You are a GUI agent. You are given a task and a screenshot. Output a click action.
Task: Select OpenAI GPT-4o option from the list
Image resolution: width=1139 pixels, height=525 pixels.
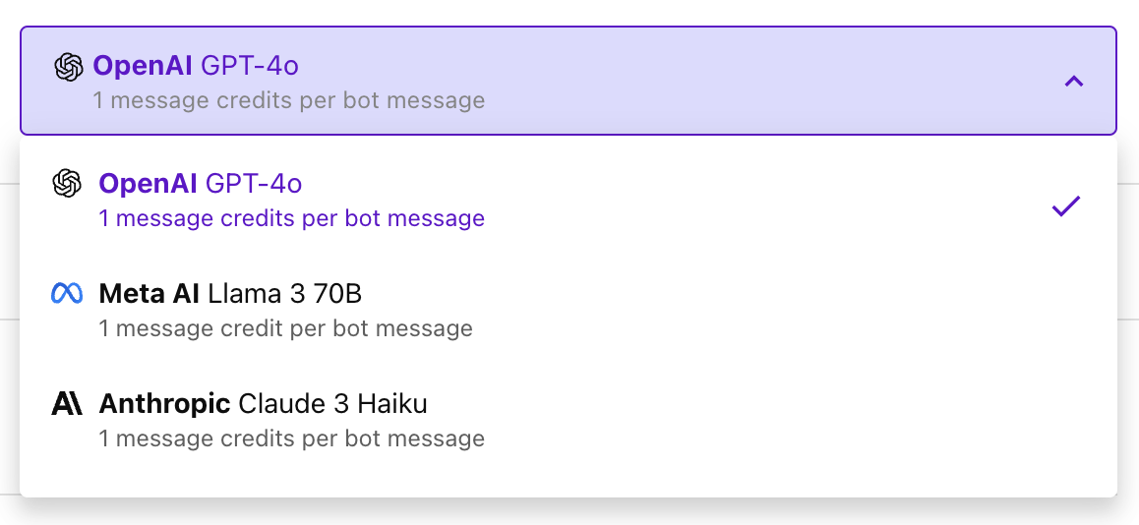click(x=569, y=200)
